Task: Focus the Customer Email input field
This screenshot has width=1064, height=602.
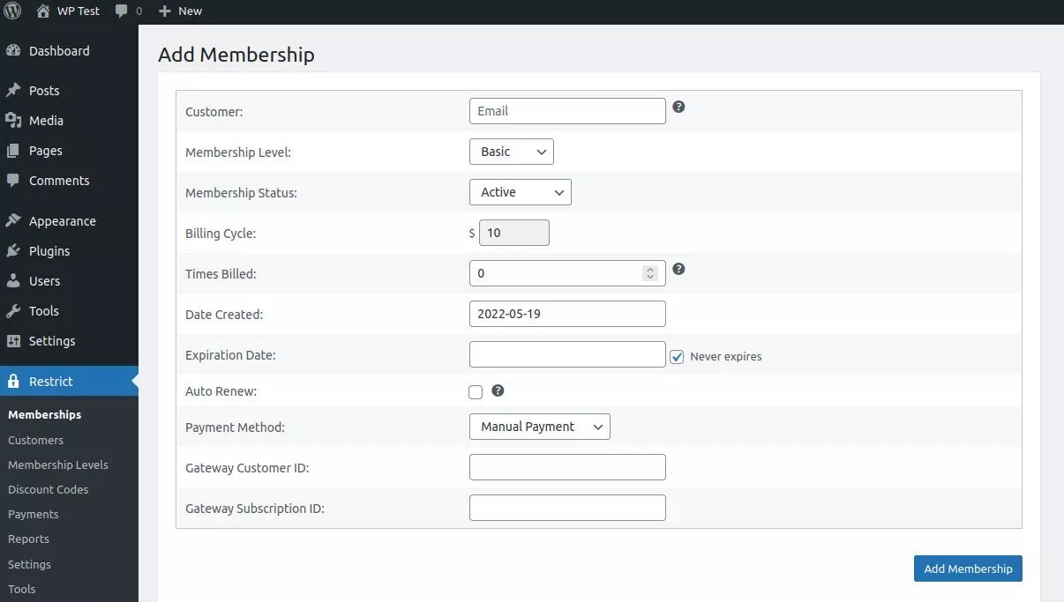Action: pos(567,111)
